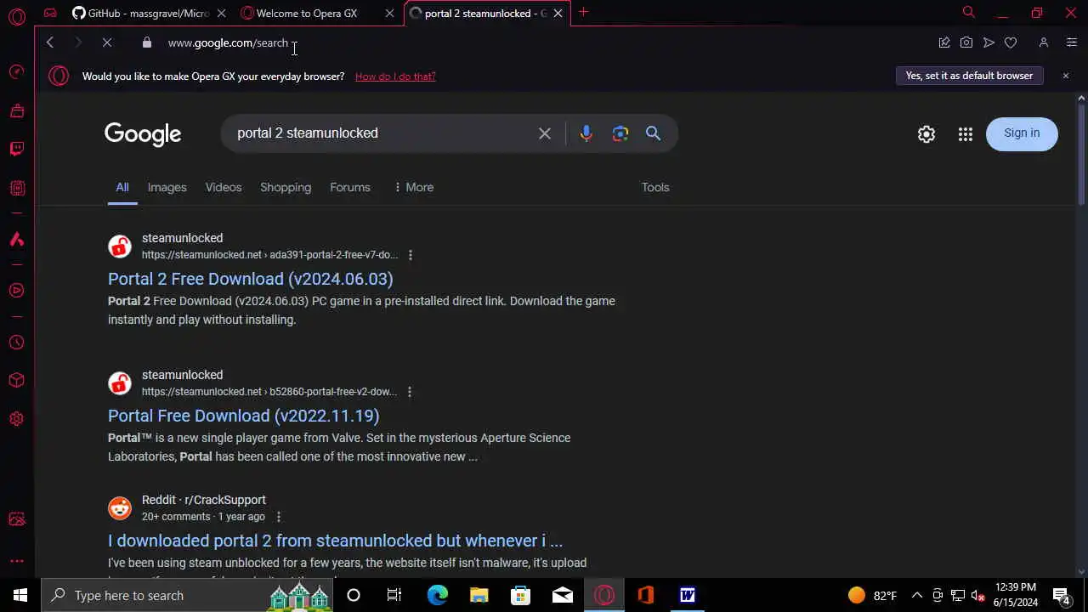Select the Videos results tab
This screenshot has height=612, width=1088.
(x=224, y=187)
